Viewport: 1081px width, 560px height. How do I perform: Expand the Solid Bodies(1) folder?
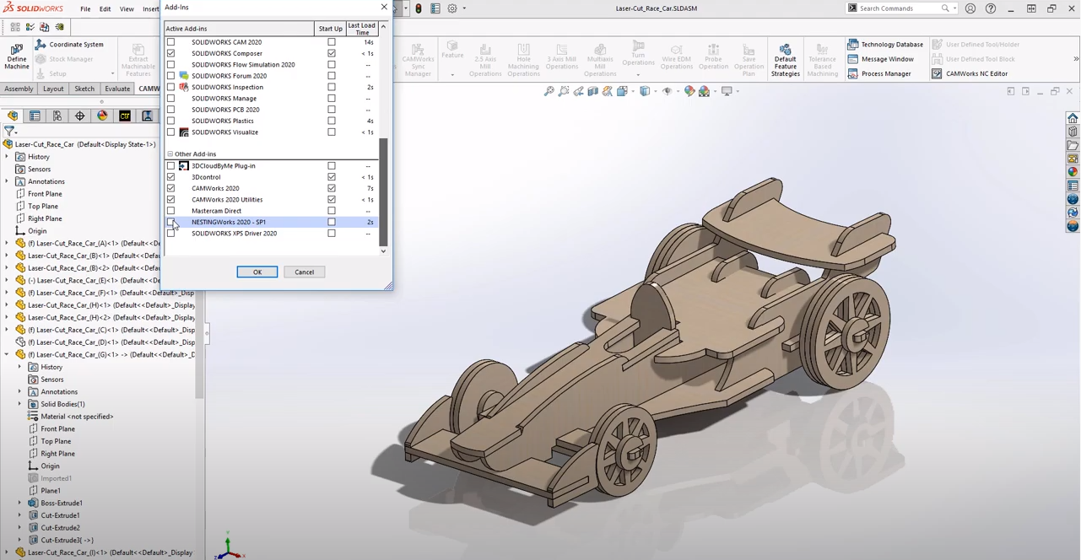click(20, 404)
